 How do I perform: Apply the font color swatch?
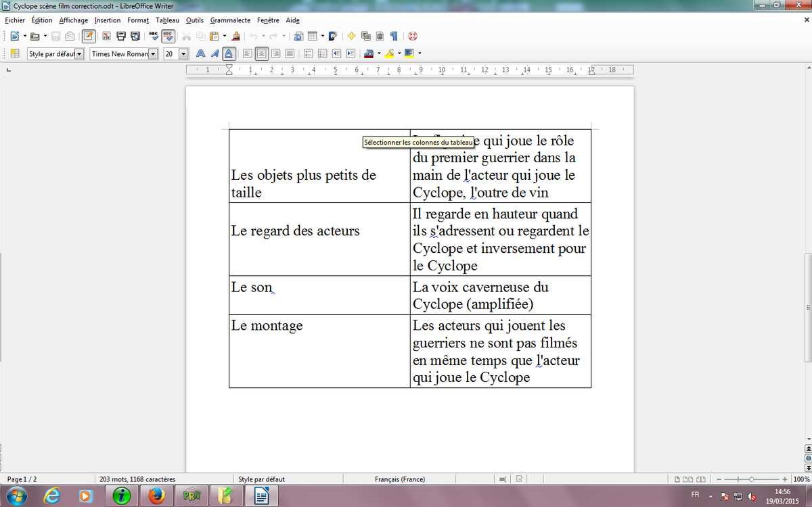[369, 53]
